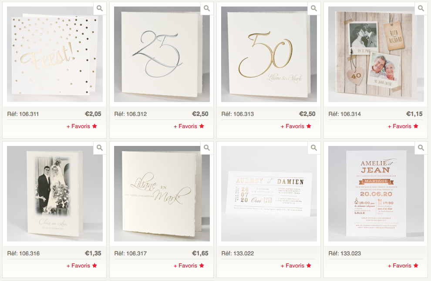This screenshot has width=431, height=281.
Task: Open magnifier on gold 50 card
Action: pyautogui.click(x=314, y=9)
